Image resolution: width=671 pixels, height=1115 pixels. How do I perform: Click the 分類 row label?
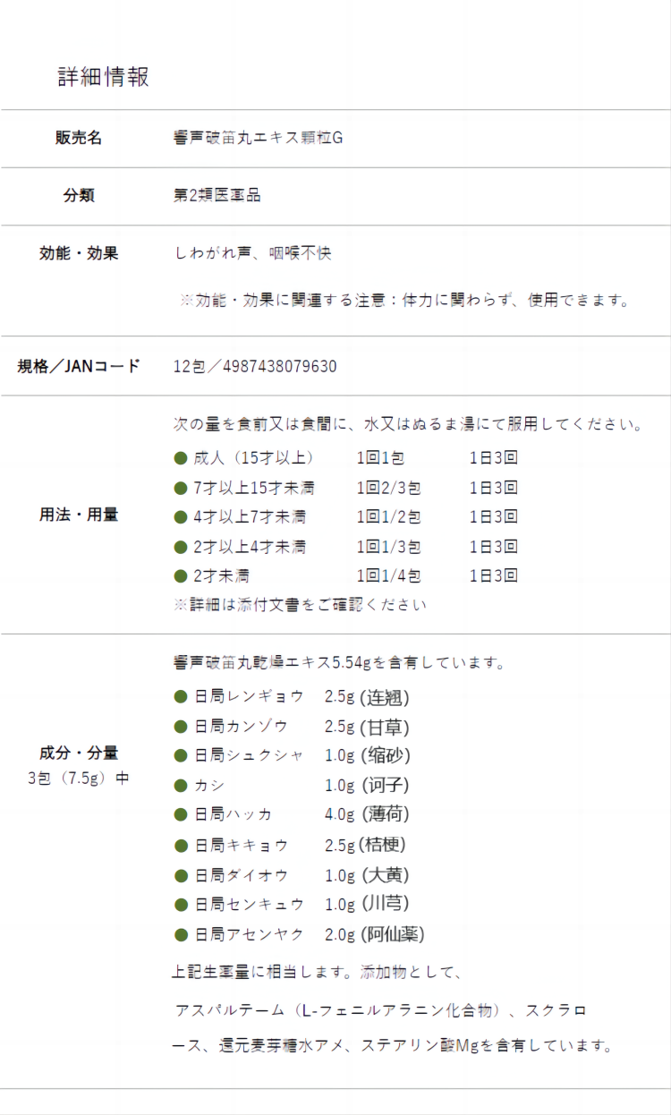pyautogui.click(x=79, y=195)
